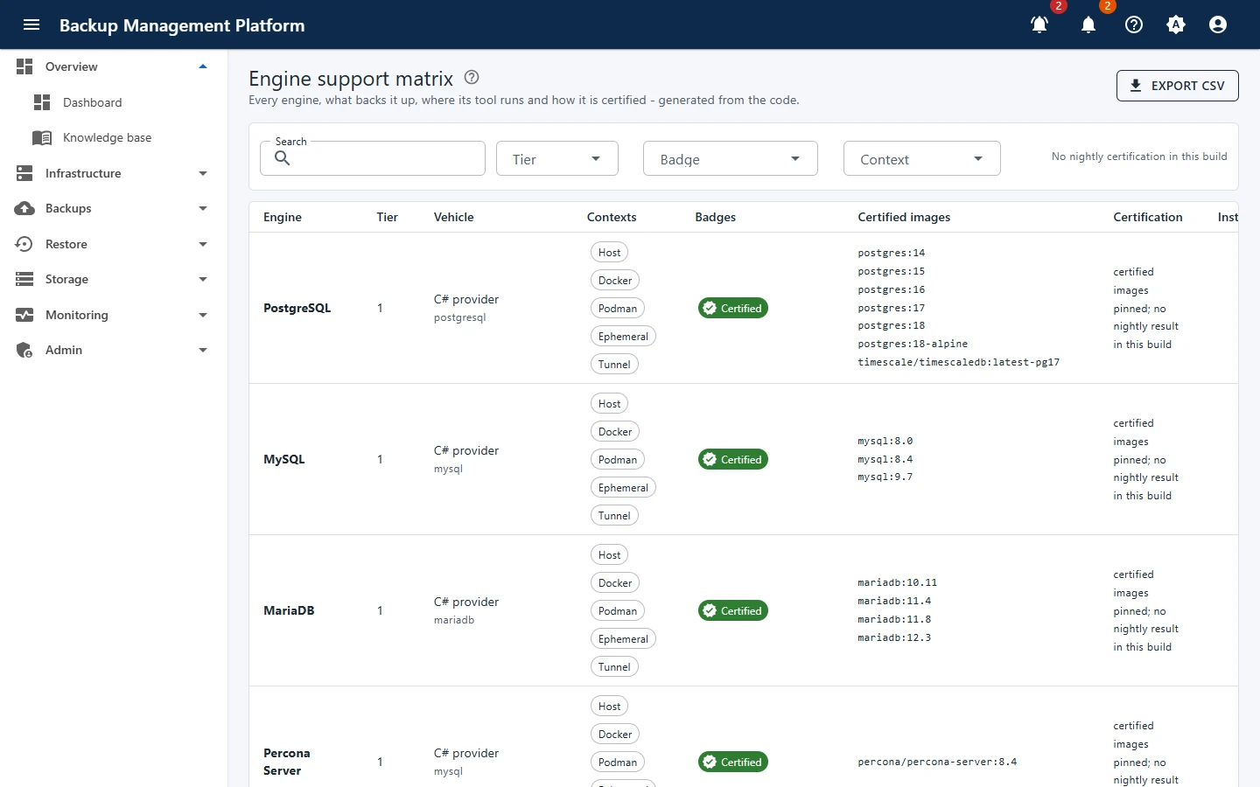The height and width of the screenshot is (787, 1260).
Task: Click Backup Management Platform title
Action: (182, 25)
